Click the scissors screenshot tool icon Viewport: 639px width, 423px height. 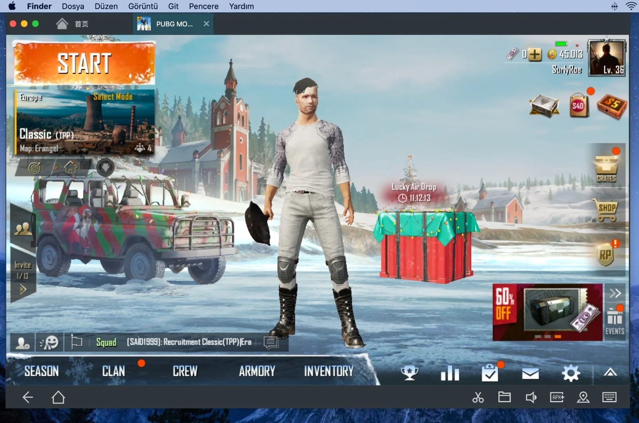click(x=478, y=397)
